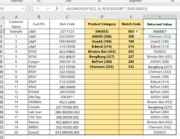
Task: Select match code 653 cell
Action: [x=131, y=31]
